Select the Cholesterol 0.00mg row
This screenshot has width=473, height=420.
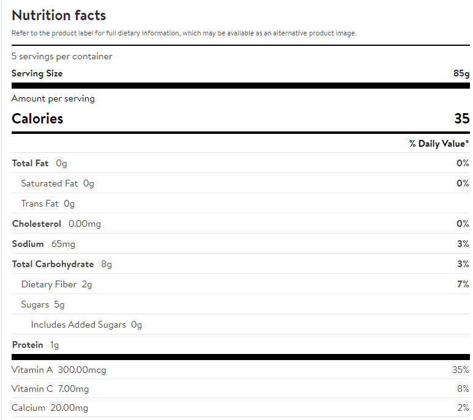(56, 224)
